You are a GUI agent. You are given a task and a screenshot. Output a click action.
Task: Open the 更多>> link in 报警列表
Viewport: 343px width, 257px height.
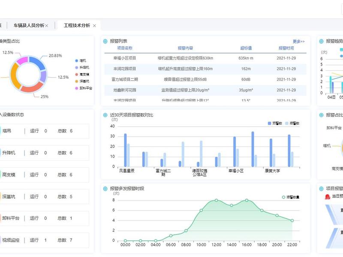click(x=298, y=41)
